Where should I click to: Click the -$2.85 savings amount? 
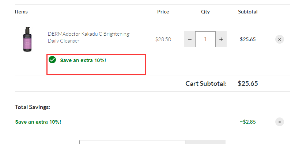click(248, 122)
